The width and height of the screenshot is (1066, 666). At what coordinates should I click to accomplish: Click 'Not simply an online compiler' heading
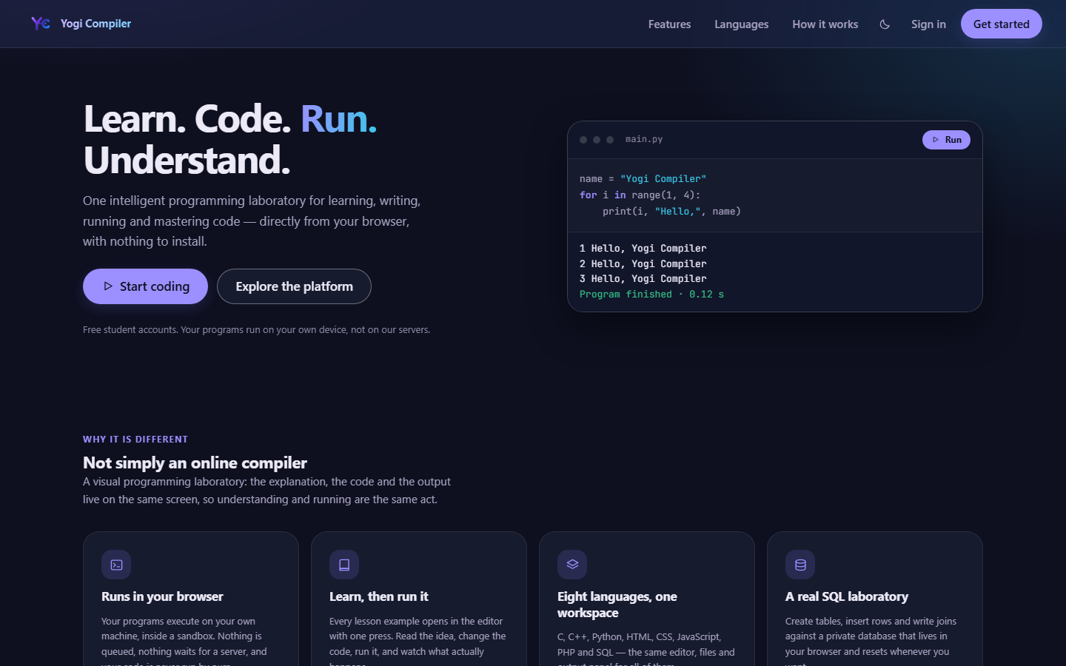click(195, 463)
